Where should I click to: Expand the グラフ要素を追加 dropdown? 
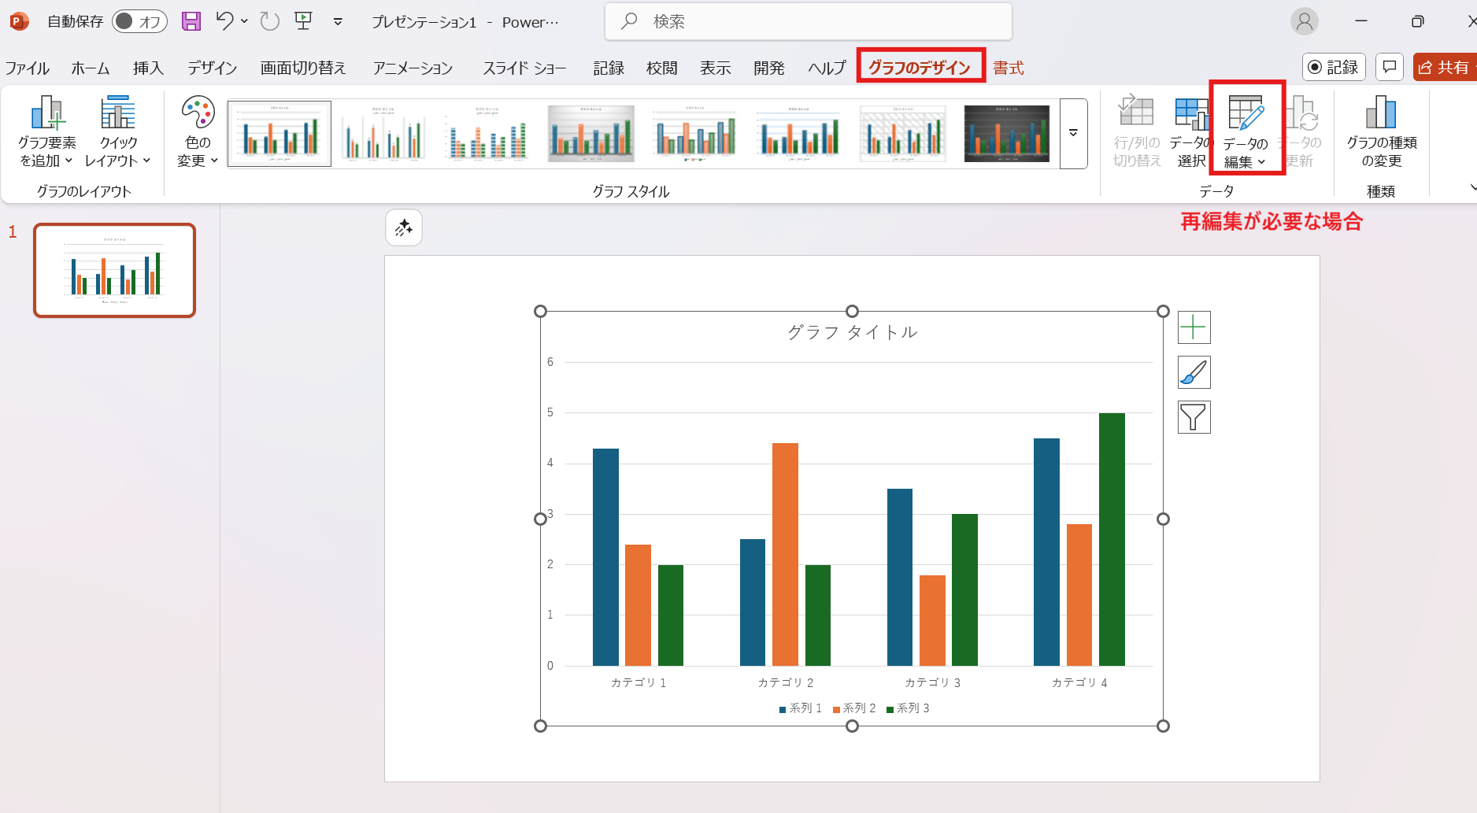click(46, 131)
